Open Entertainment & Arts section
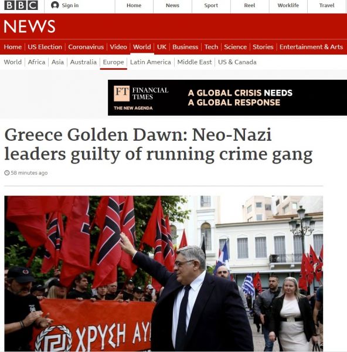Image resolution: width=347 pixels, height=352 pixels. click(311, 47)
